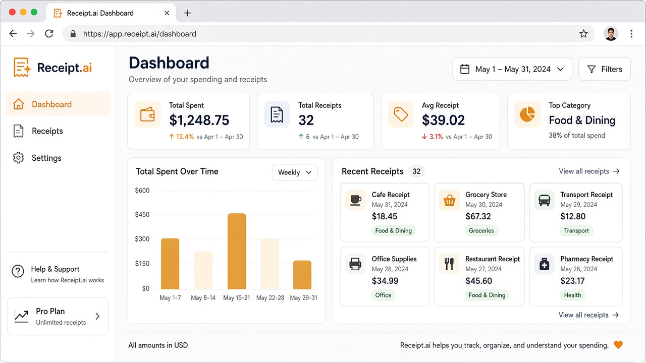The image size is (646, 363).
Task: Go to Dashboard in the sidebar
Action: pos(58,104)
